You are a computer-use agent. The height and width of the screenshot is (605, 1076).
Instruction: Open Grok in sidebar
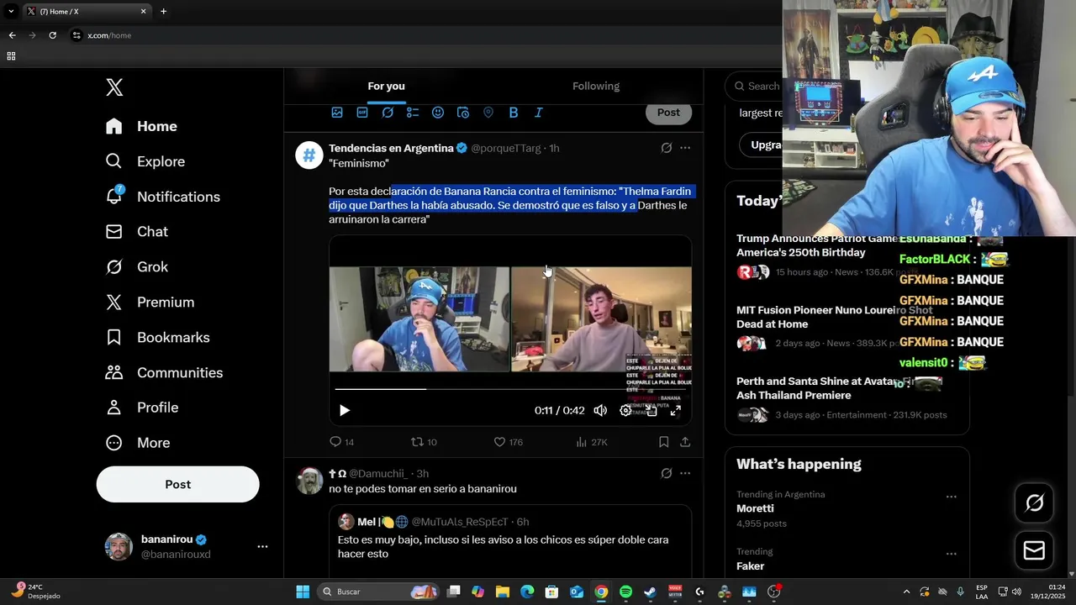[136, 267]
